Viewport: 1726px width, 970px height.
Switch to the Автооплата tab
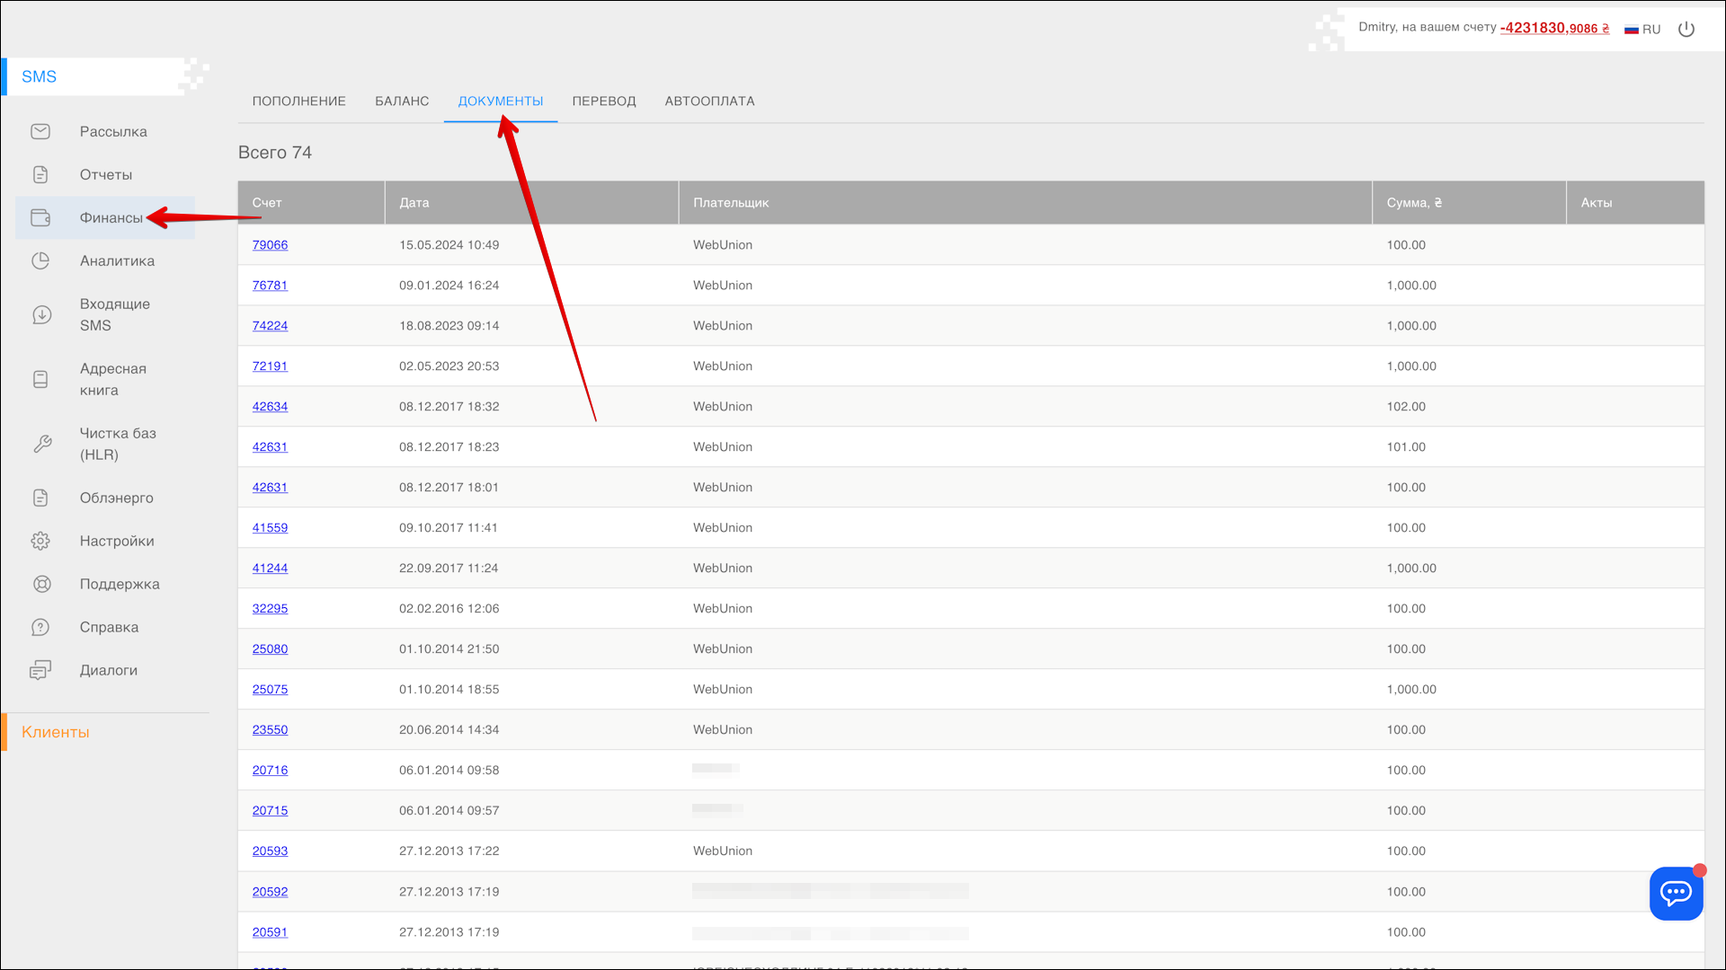pos(709,101)
